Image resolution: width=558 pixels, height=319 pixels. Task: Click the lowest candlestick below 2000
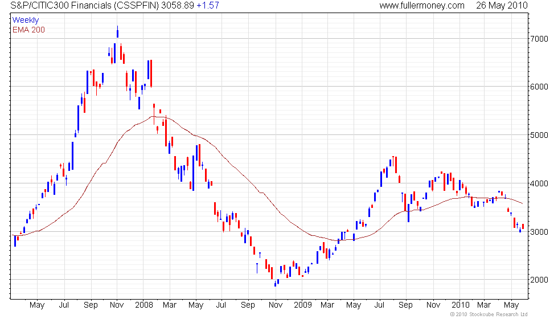coord(275,284)
